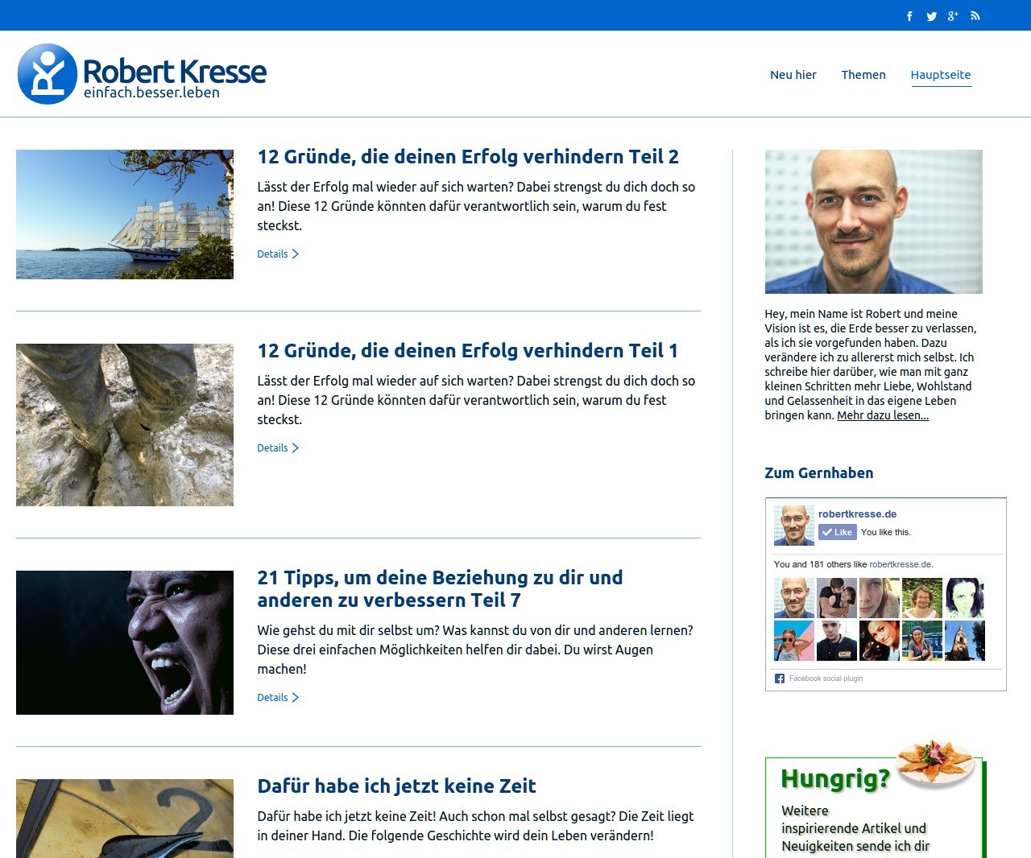Viewport: 1031px width, 858px height.
Task: Open the Neu hier menu item
Action: 793,75
